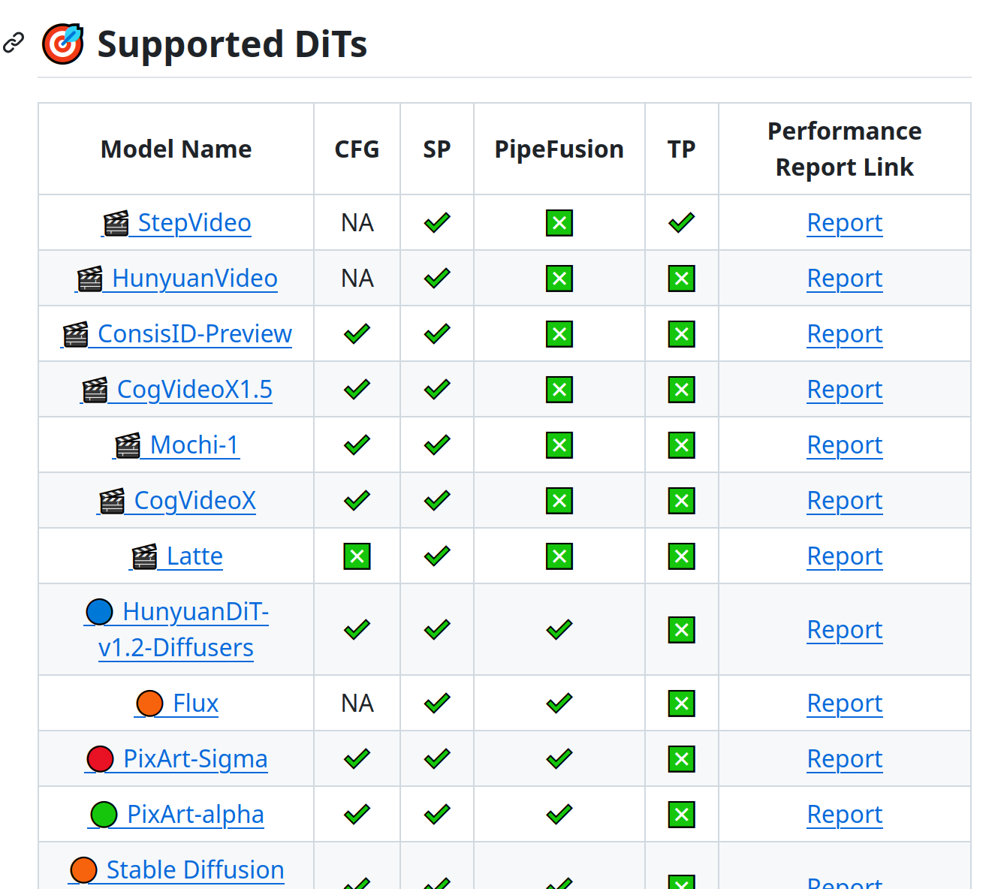Image resolution: width=1004 pixels, height=889 pixels.
Task: Click the clapperboard icon next to Mochi-1
Action: (x=128, y=445)
